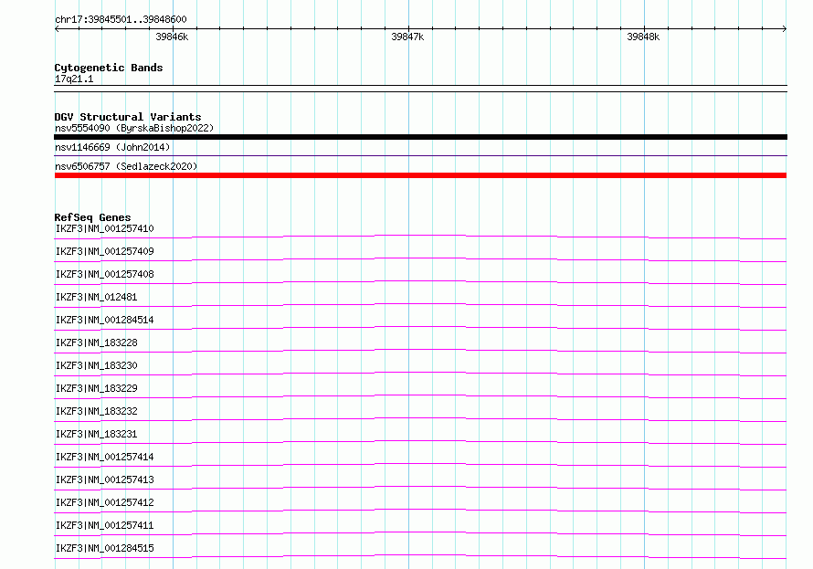Click the 39847k ruler tick label
Image resolution: width=813 pixels, height=569 pixels.
(x=407, y=37)
